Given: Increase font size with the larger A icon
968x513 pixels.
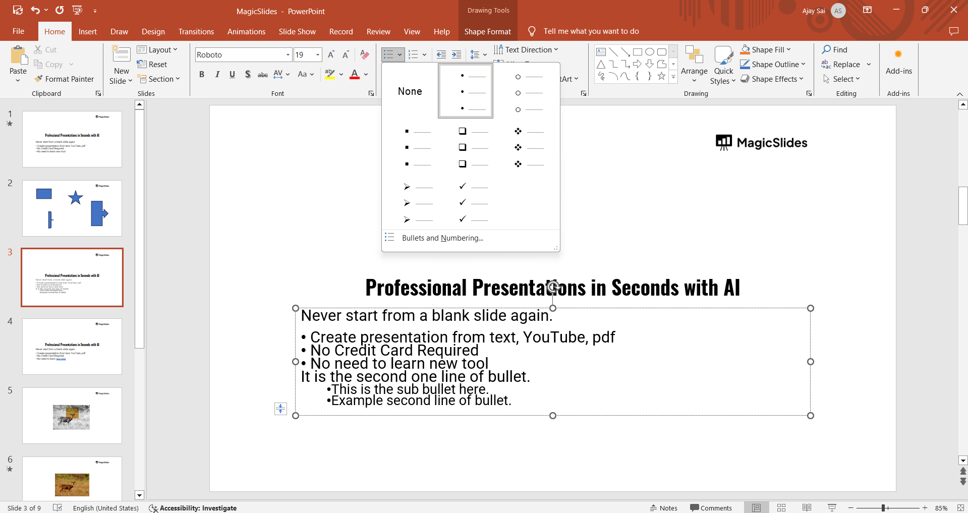Looking at the screenshot, I should (331, 54).
